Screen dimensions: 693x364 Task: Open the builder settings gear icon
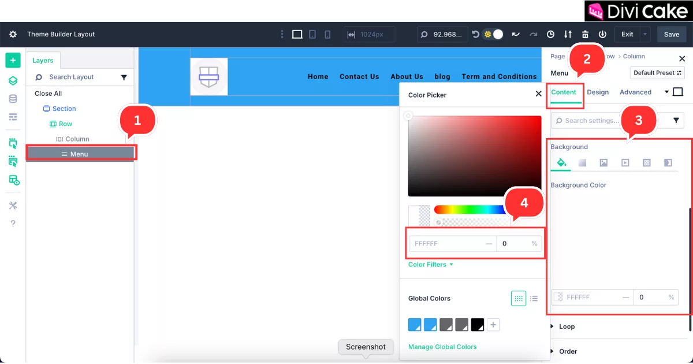click(x=13, y=34)
